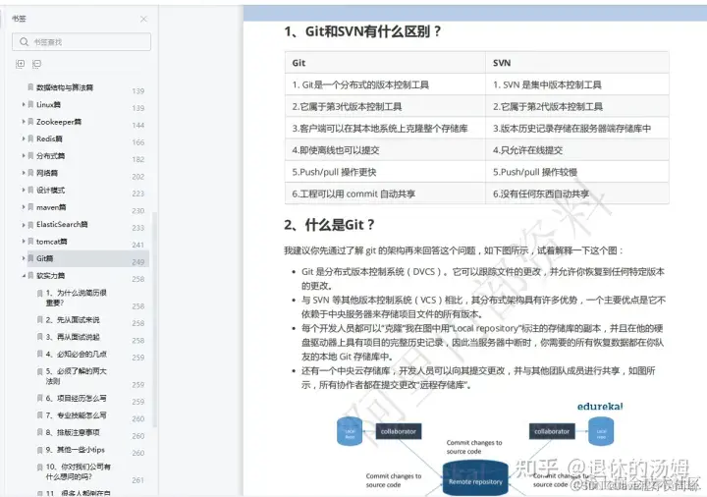This screenshot has width=707, height=497.
Task: Click bookmark icon of 3、再从面试说起
Action: pyautogui.click(x=40, y=337)
